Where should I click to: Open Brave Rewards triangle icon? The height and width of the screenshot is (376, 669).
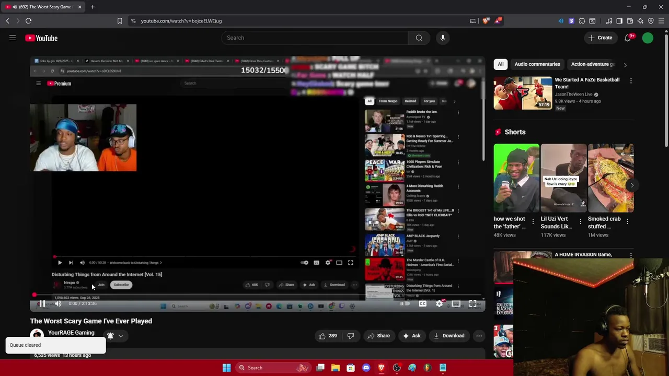click(x=498, y=21)
